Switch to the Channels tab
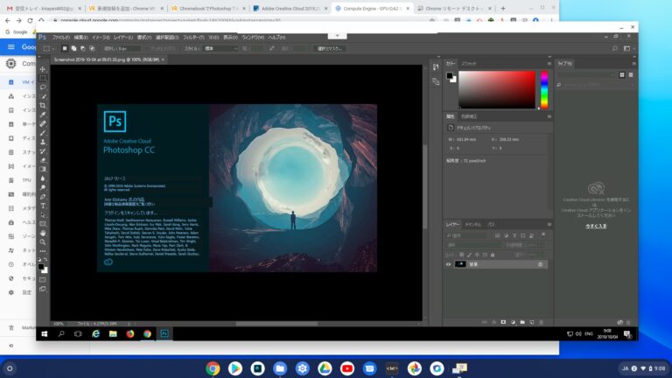672x378 pixels. tap(472, 225)
